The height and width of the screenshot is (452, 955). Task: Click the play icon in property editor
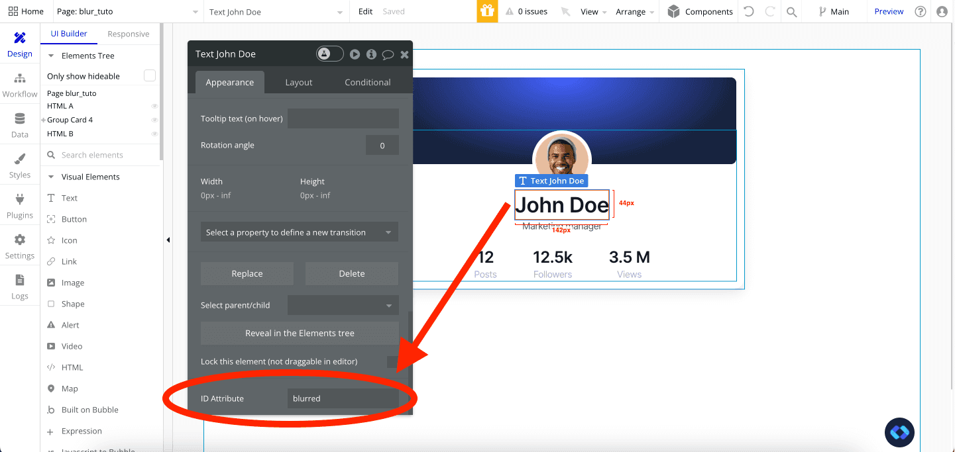[355, 54]
